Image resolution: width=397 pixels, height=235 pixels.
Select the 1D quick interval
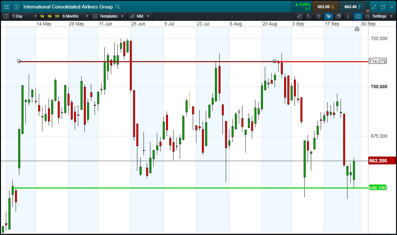pos(57,16)
